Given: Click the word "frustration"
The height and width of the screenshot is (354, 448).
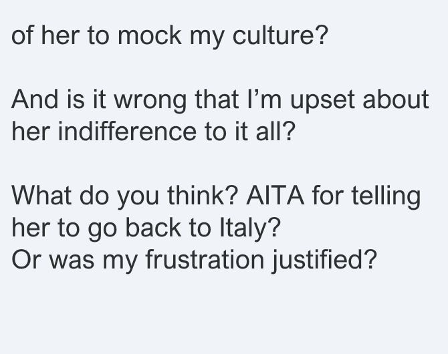Looking at the screenshot, I should 205,260.
